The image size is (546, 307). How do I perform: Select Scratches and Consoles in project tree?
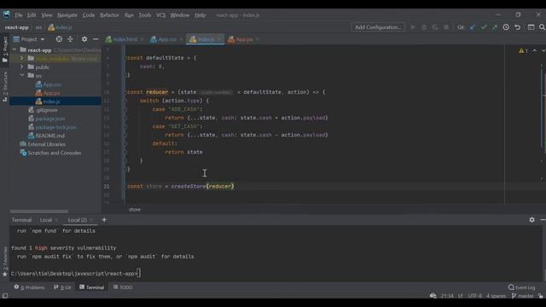[x=54, y=153]
